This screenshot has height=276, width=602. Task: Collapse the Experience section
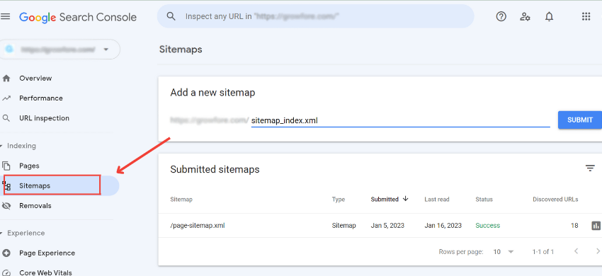[23, 233]
